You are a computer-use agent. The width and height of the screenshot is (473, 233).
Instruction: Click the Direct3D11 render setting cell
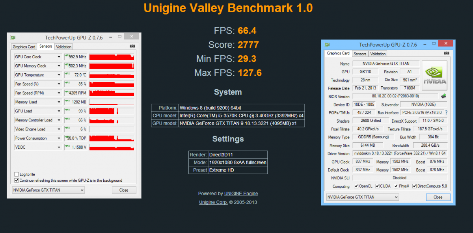[x=238, y=155]
